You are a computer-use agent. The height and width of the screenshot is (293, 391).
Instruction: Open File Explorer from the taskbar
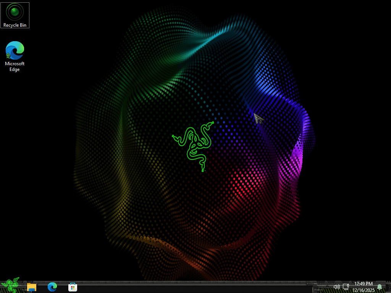[32, 287]
